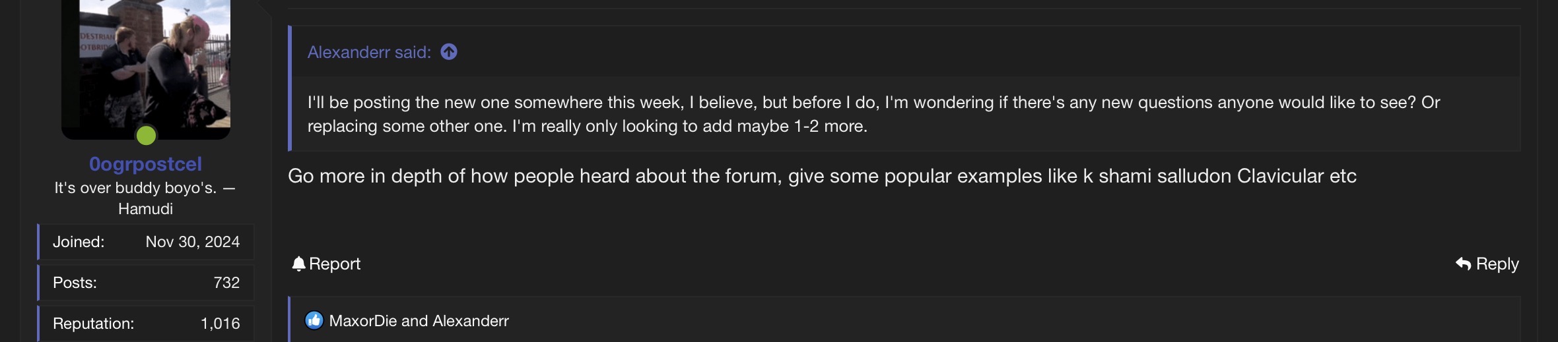Click the jump-to-post arrow icon in the quote

(449, 52)
